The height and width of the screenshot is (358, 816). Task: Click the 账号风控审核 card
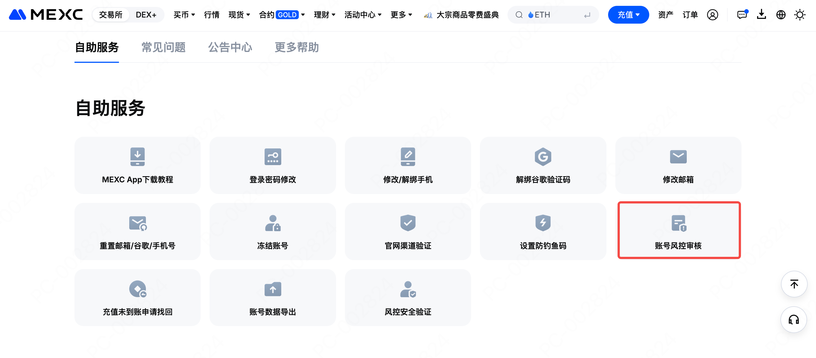tap(678, 230)
